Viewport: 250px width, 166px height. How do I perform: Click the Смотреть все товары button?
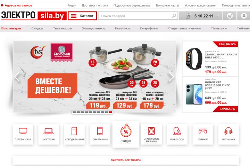(126, 160)
